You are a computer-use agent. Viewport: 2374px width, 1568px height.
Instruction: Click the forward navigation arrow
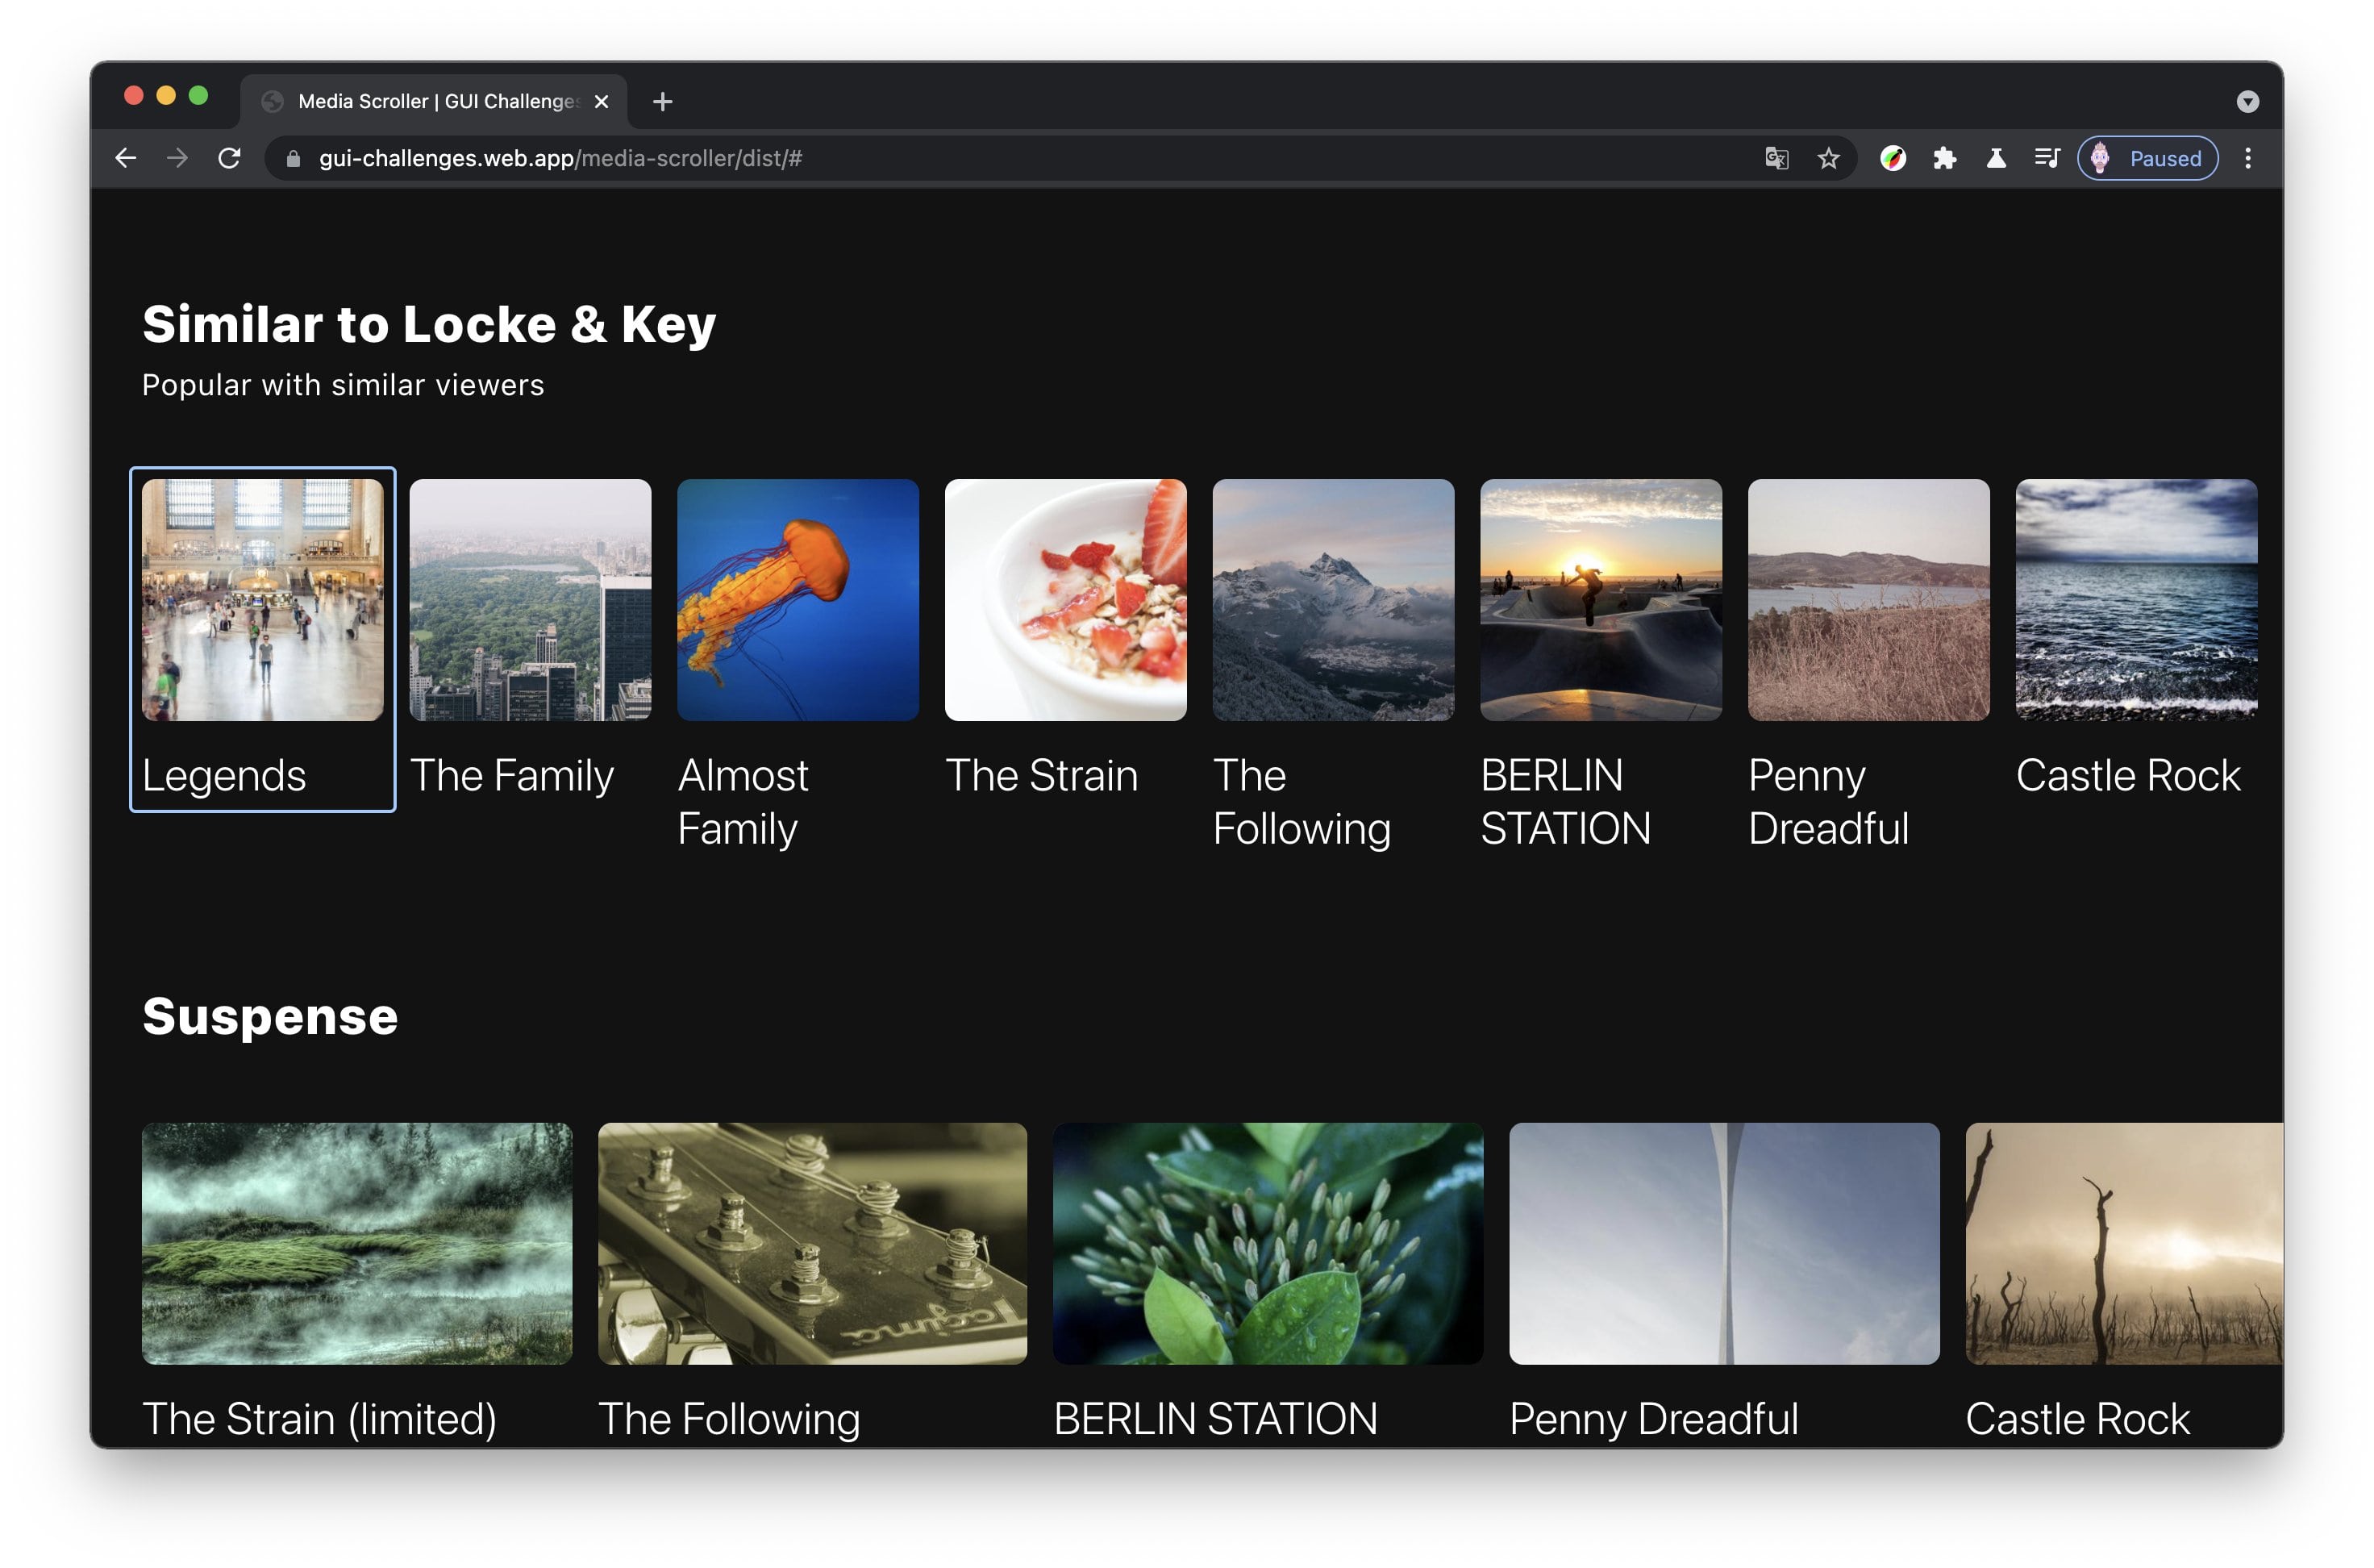tap(178, 157)
